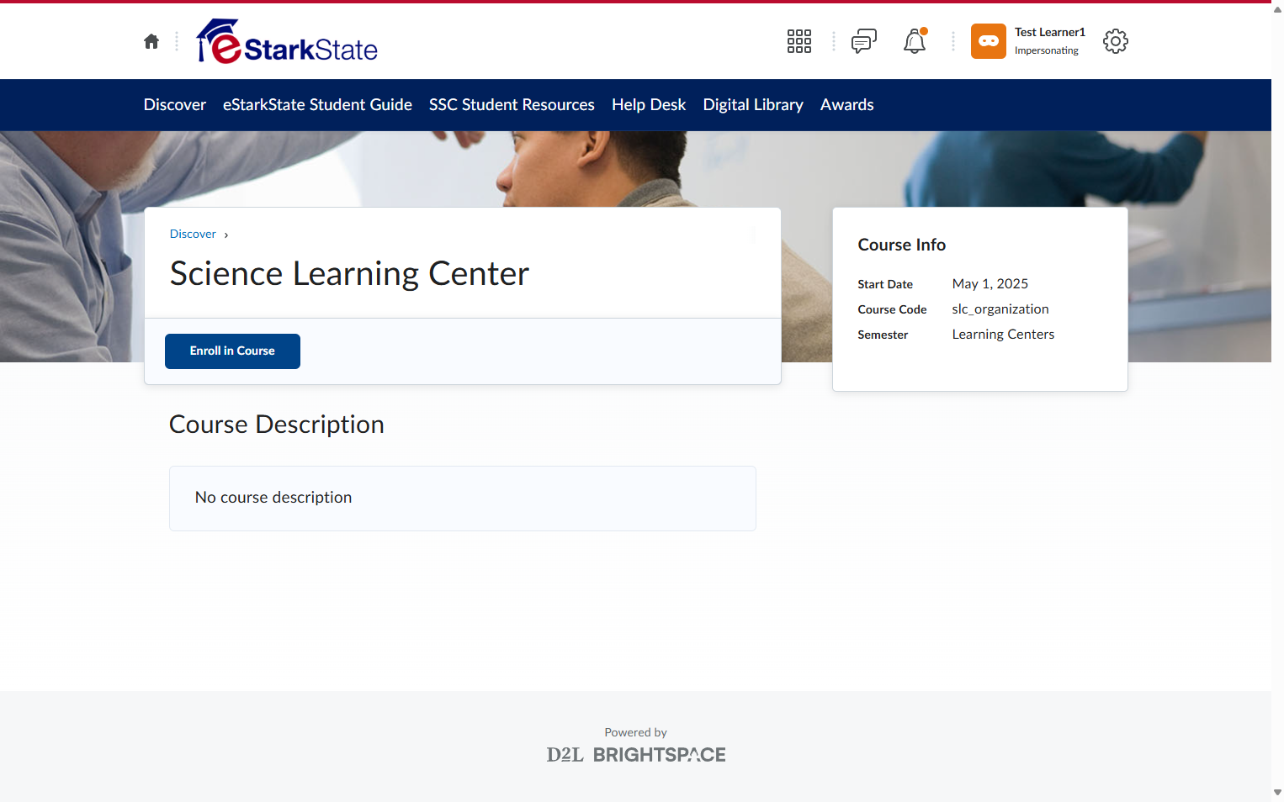Open Test Learner1 user menu

(1028, 41)
